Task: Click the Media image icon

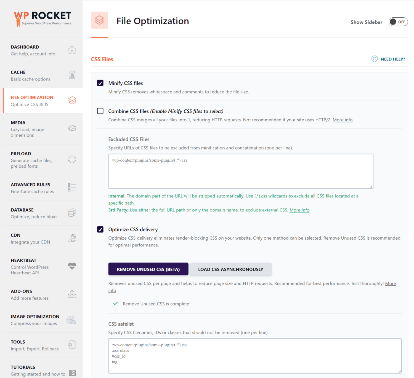Action: pyautogui.click(x=72, y=128)
